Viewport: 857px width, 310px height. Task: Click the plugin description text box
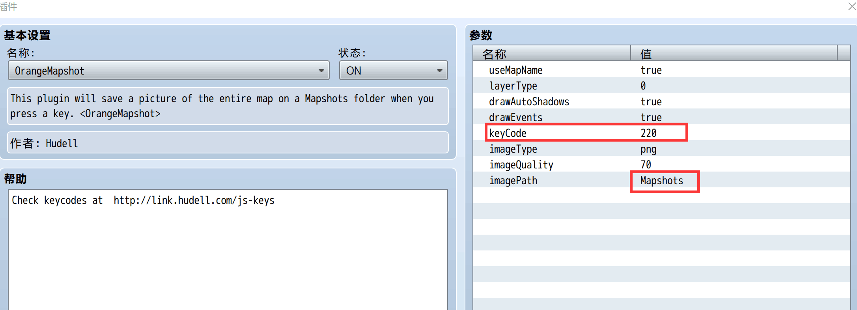coord(228,106)
